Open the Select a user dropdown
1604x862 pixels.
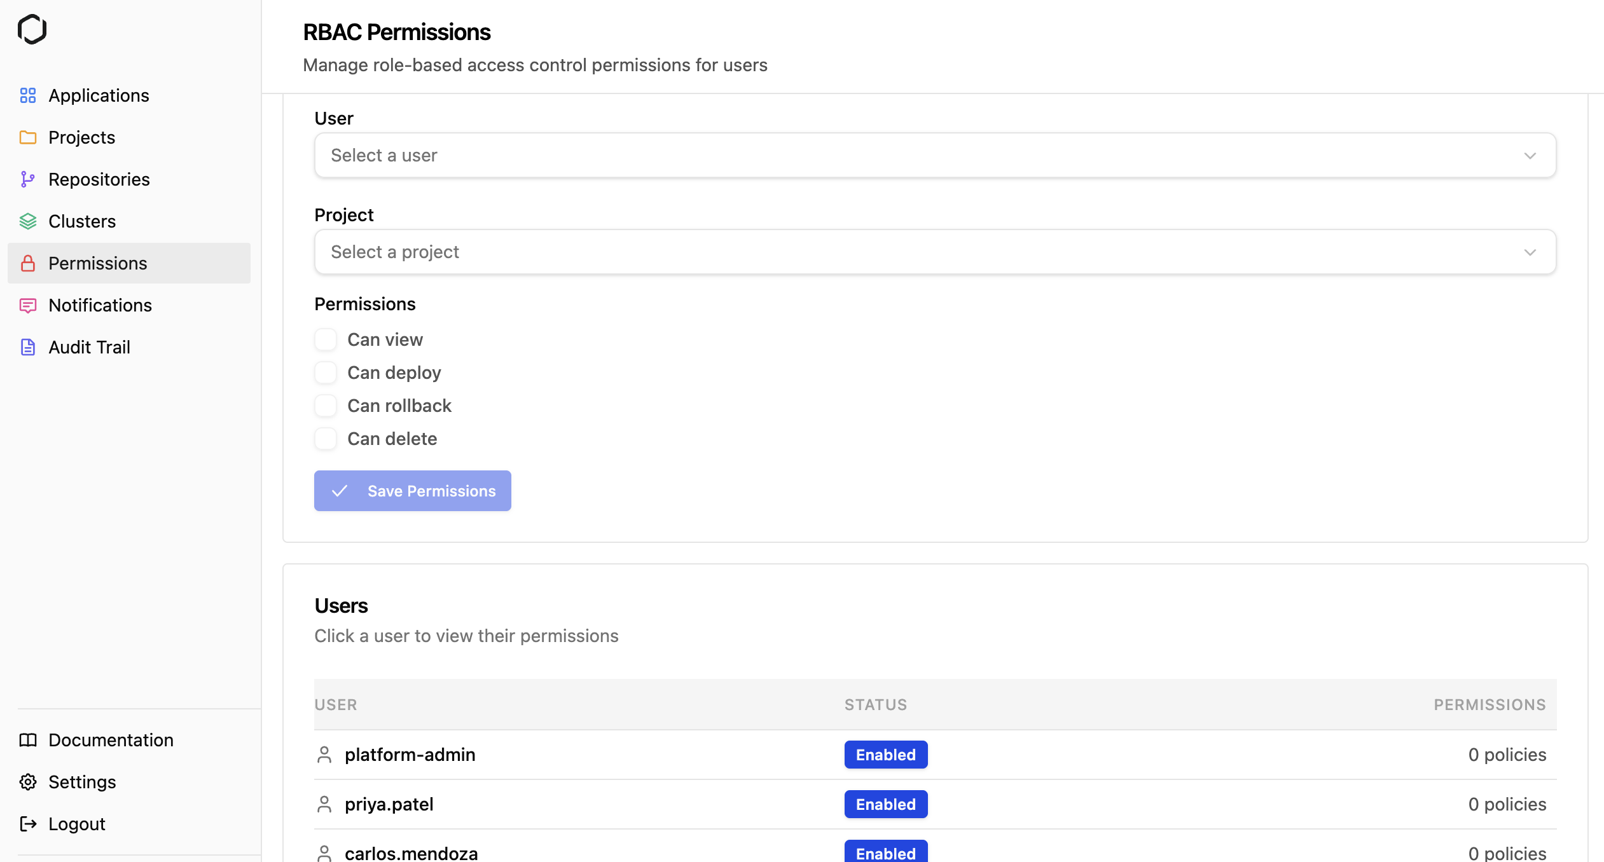(935, 155)
